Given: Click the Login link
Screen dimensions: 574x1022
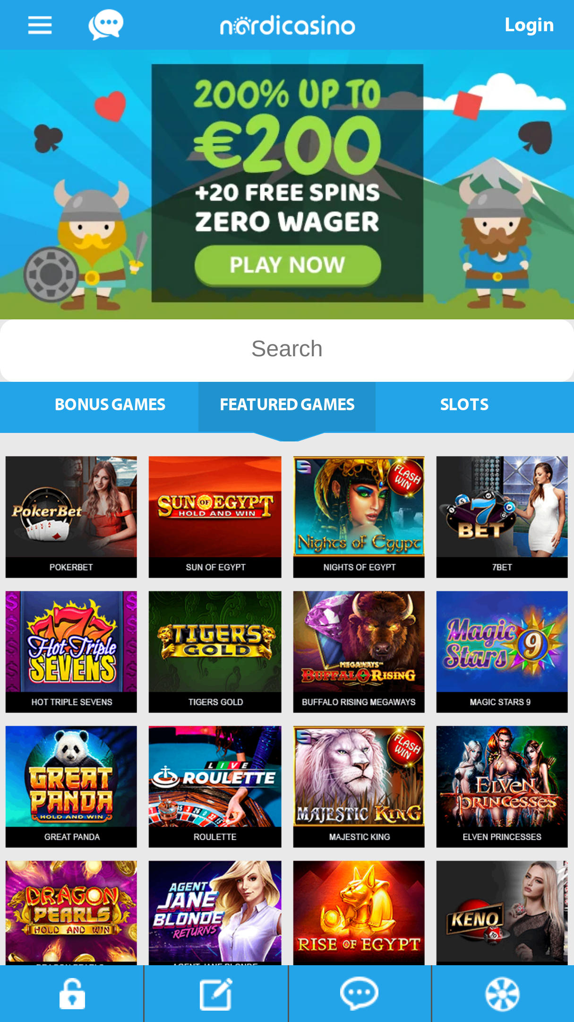Looking at the screenshot, I should pos(529,25).
